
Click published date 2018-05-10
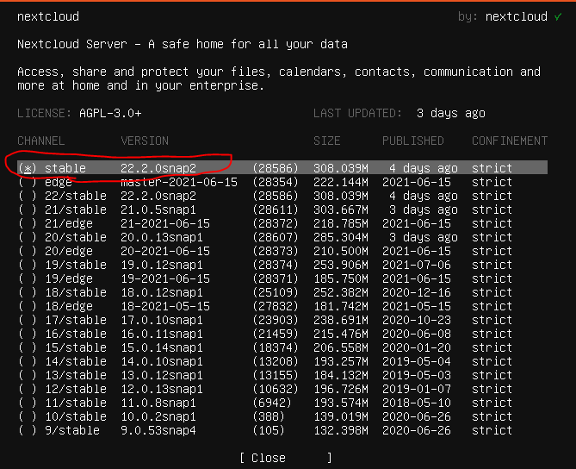(417, 403)
